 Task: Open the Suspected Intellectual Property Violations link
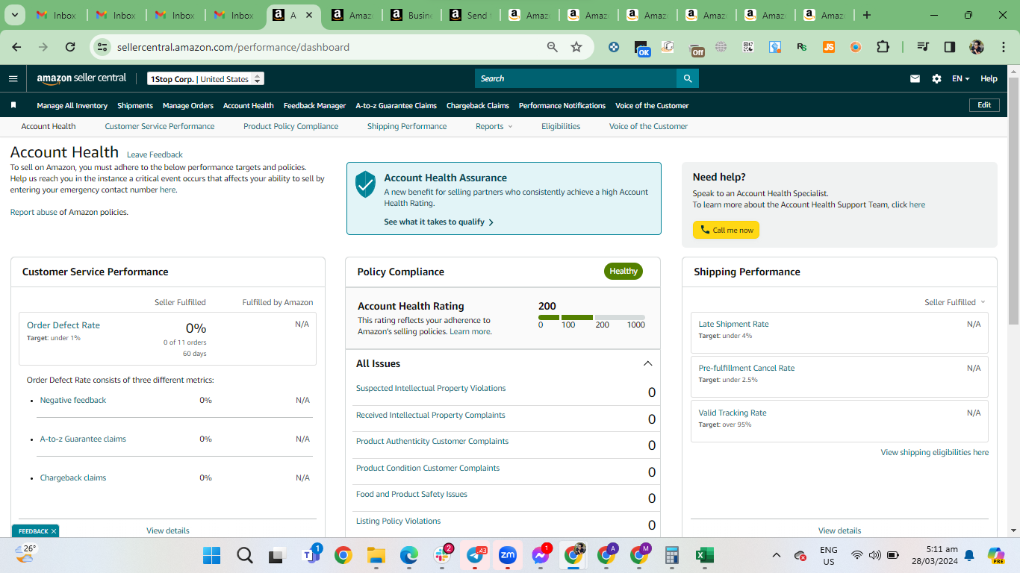[431, 388]
